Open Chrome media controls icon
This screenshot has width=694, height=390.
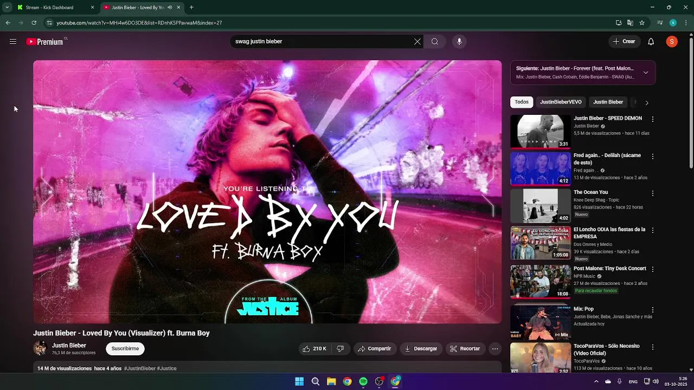point(660,23)
